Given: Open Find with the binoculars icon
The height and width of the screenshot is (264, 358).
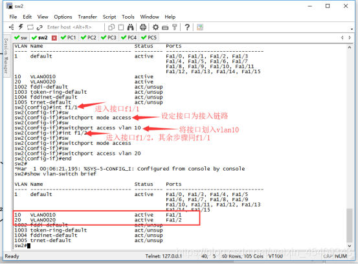Looking at the screenshot, I should 130,27.
